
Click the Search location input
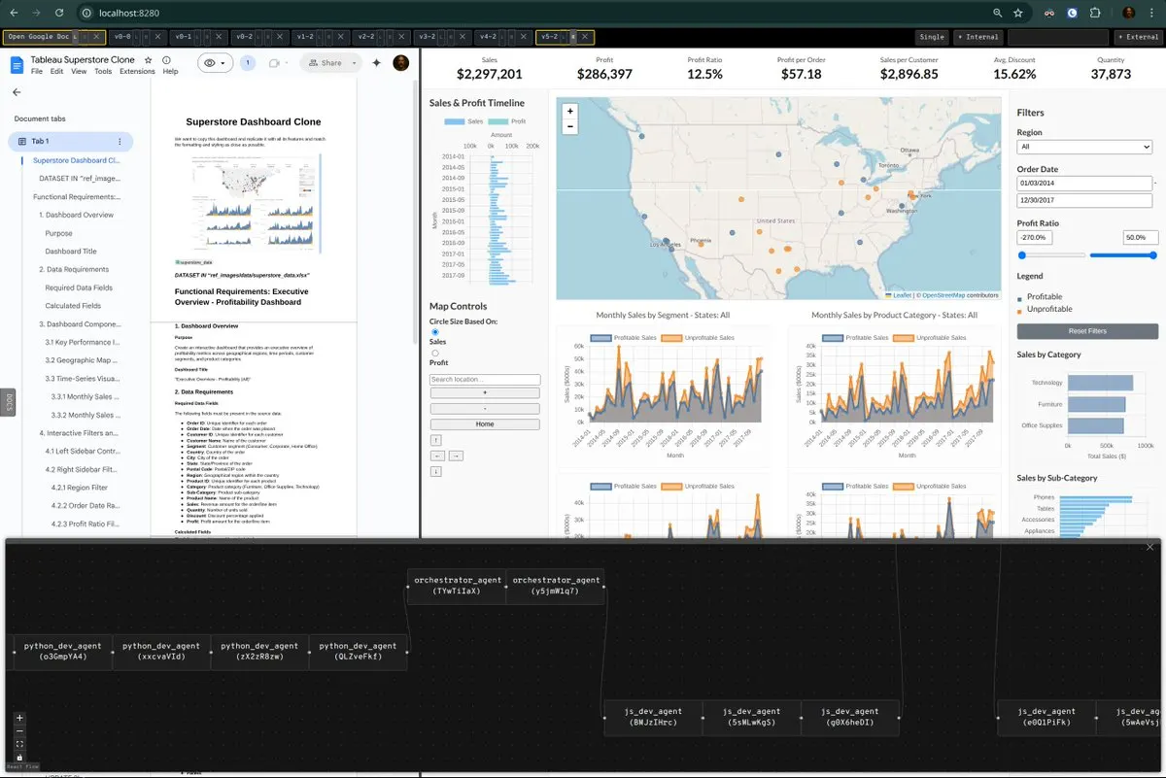click(485, 380)
